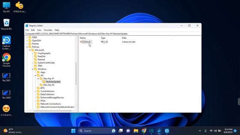Screen dimensions: 240x135
Task: Open Task View on the taskbar
Action: tap(121, 131)
